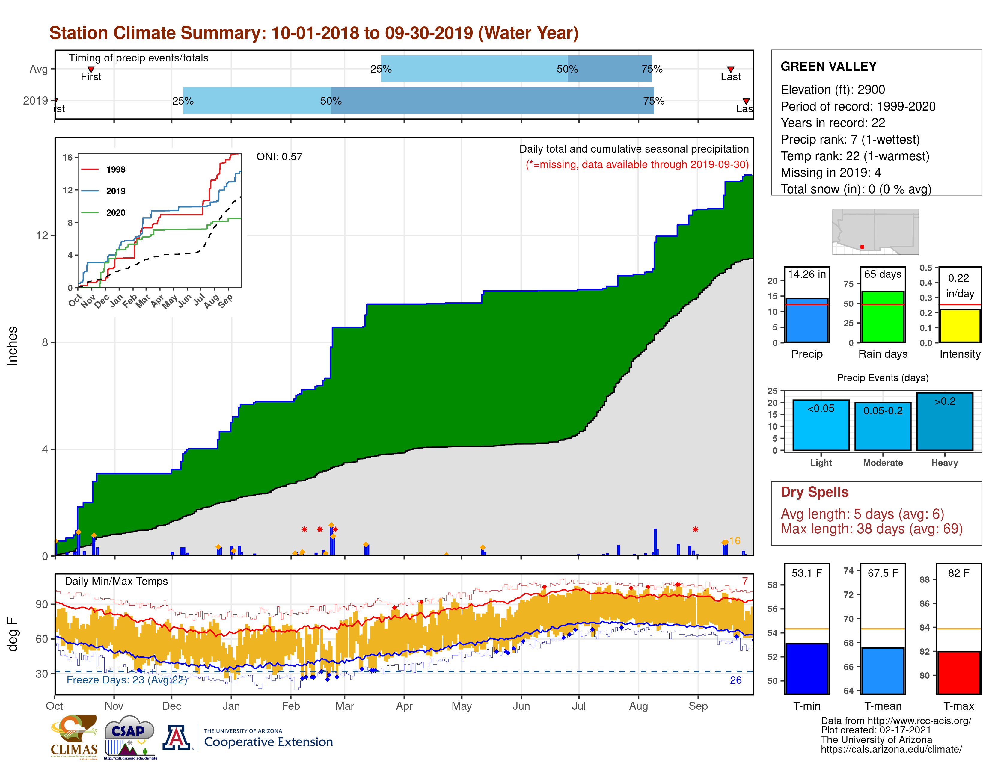Screen dimensions: 989x764
Task: Click the yellow Intensity bar
Action: [x=960, y=325]
